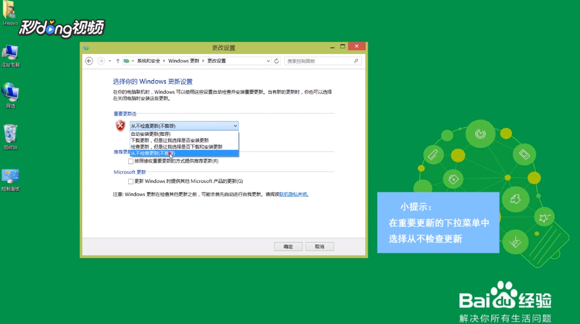Close the 更改设置 window
This screenshot has height=324, width=580.
pos(357,46)
